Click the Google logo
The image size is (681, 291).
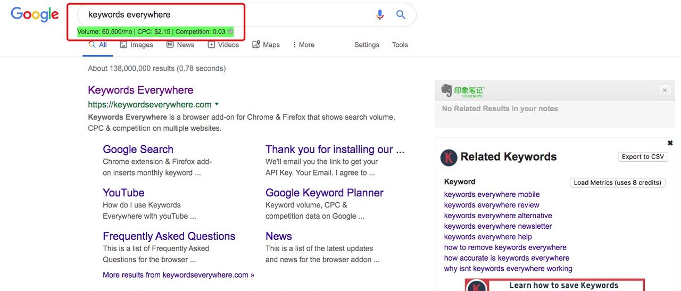click(35, 14)
